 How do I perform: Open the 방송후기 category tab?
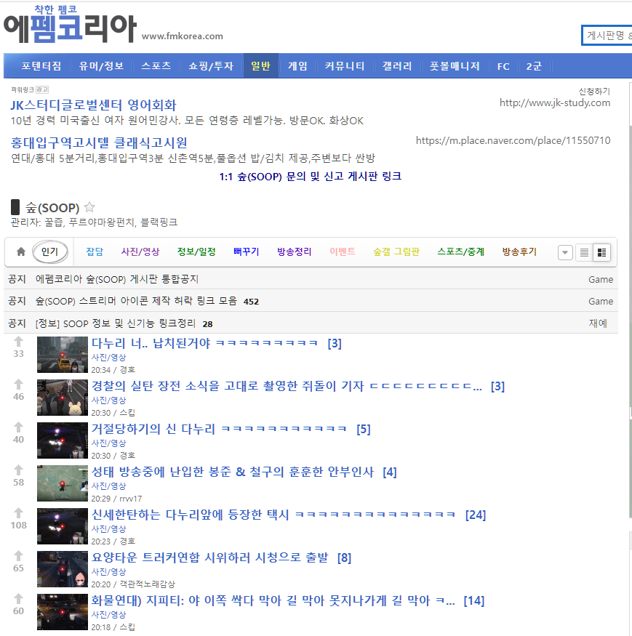pos(519,252)
